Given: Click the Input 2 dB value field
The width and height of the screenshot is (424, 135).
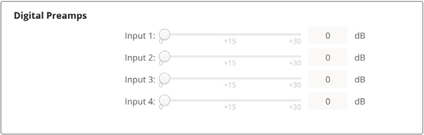Looking at the screenshot, I should pos(327,58).
